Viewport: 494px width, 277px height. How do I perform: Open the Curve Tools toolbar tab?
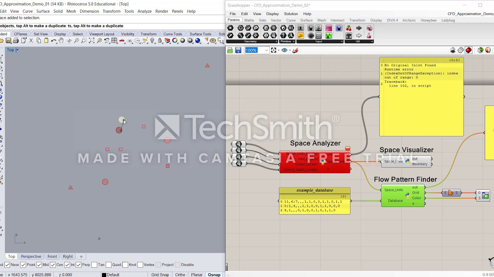(173, 34)
